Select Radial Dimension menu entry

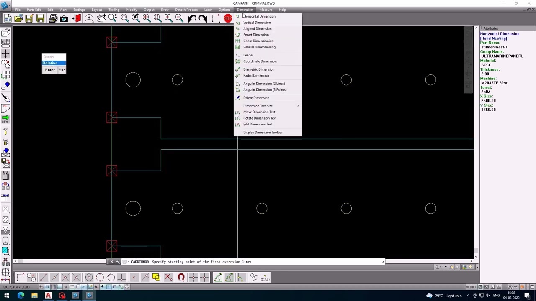(268, 76)
